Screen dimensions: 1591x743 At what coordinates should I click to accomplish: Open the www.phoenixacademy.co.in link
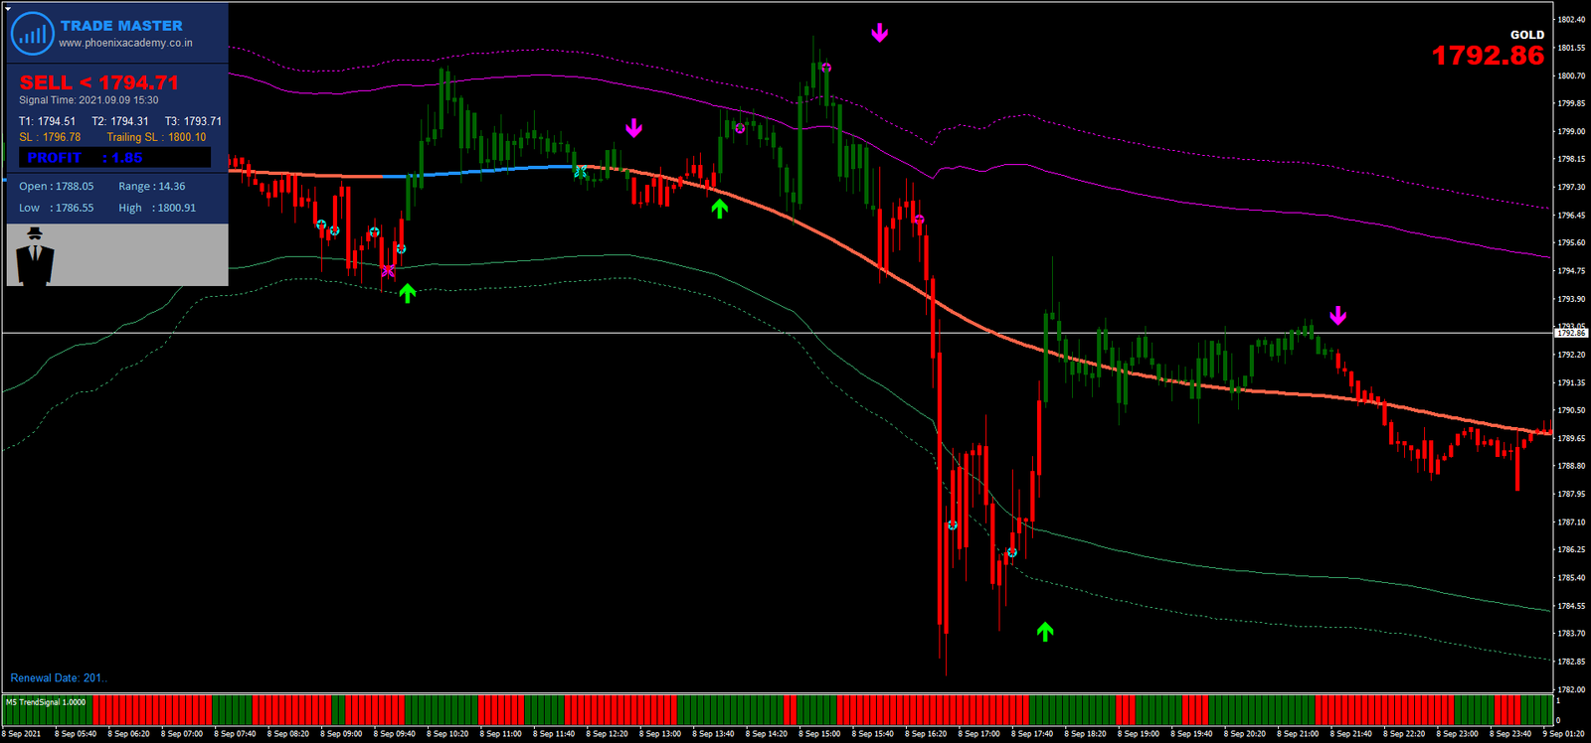point(125,44)
